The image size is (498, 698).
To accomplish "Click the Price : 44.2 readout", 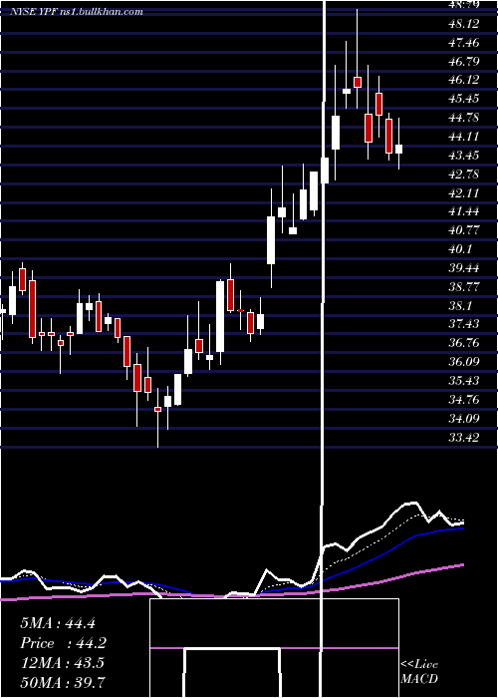I will [64, 643].
